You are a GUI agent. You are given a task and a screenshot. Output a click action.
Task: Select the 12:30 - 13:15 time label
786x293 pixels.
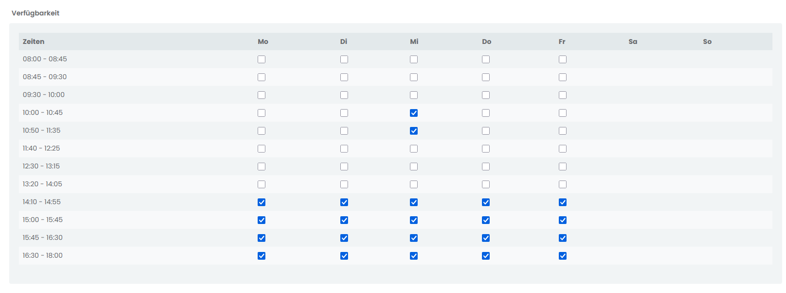41,166
